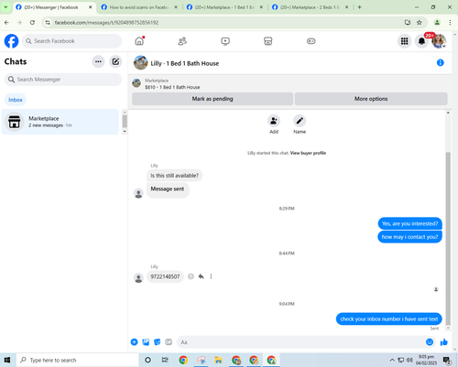
Task: Open the Marketplace icon in top navigation
Action: pos(268,41)
